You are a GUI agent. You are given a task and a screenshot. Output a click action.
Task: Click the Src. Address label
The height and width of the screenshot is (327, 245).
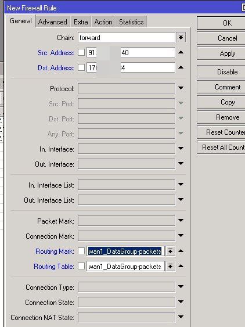(x=56, y=53)
